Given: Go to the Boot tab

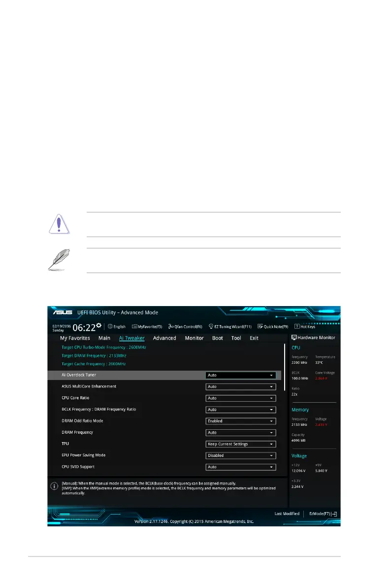Looking at the screenshot, I should point(217,338).
